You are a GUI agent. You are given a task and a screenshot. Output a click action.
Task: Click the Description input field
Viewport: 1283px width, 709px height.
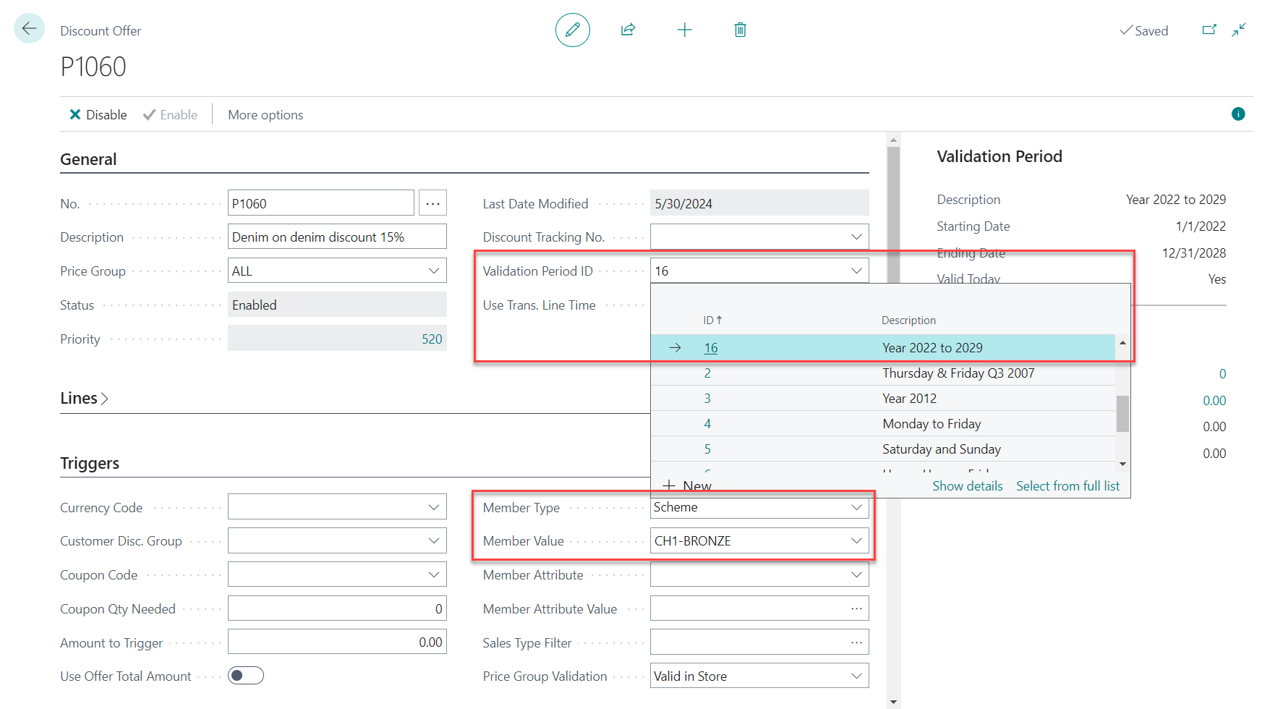(x=336, y=237)
